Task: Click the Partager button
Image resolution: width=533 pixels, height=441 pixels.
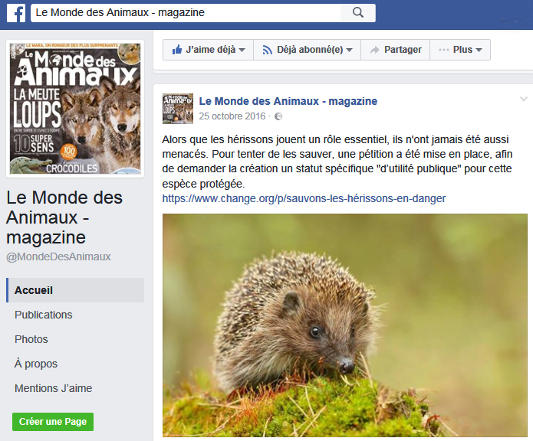Action: (396, 50)
